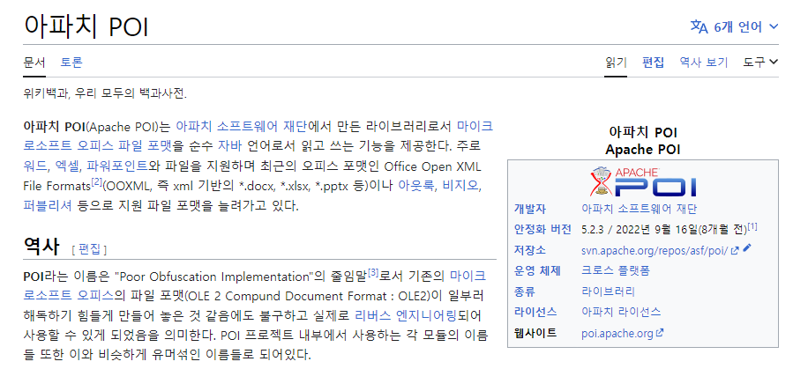793x369 pixels.
Task: Open the 편집 tab in the page header
Action: pos(653,63)
